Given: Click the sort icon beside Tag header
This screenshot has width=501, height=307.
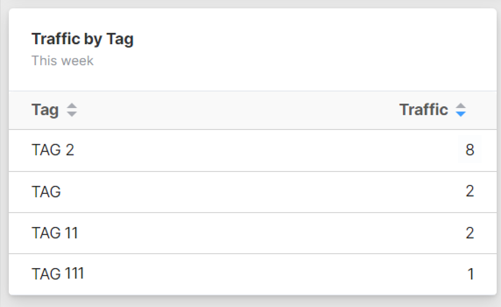Looking at the screenshot, I should (x=71, y=110).
